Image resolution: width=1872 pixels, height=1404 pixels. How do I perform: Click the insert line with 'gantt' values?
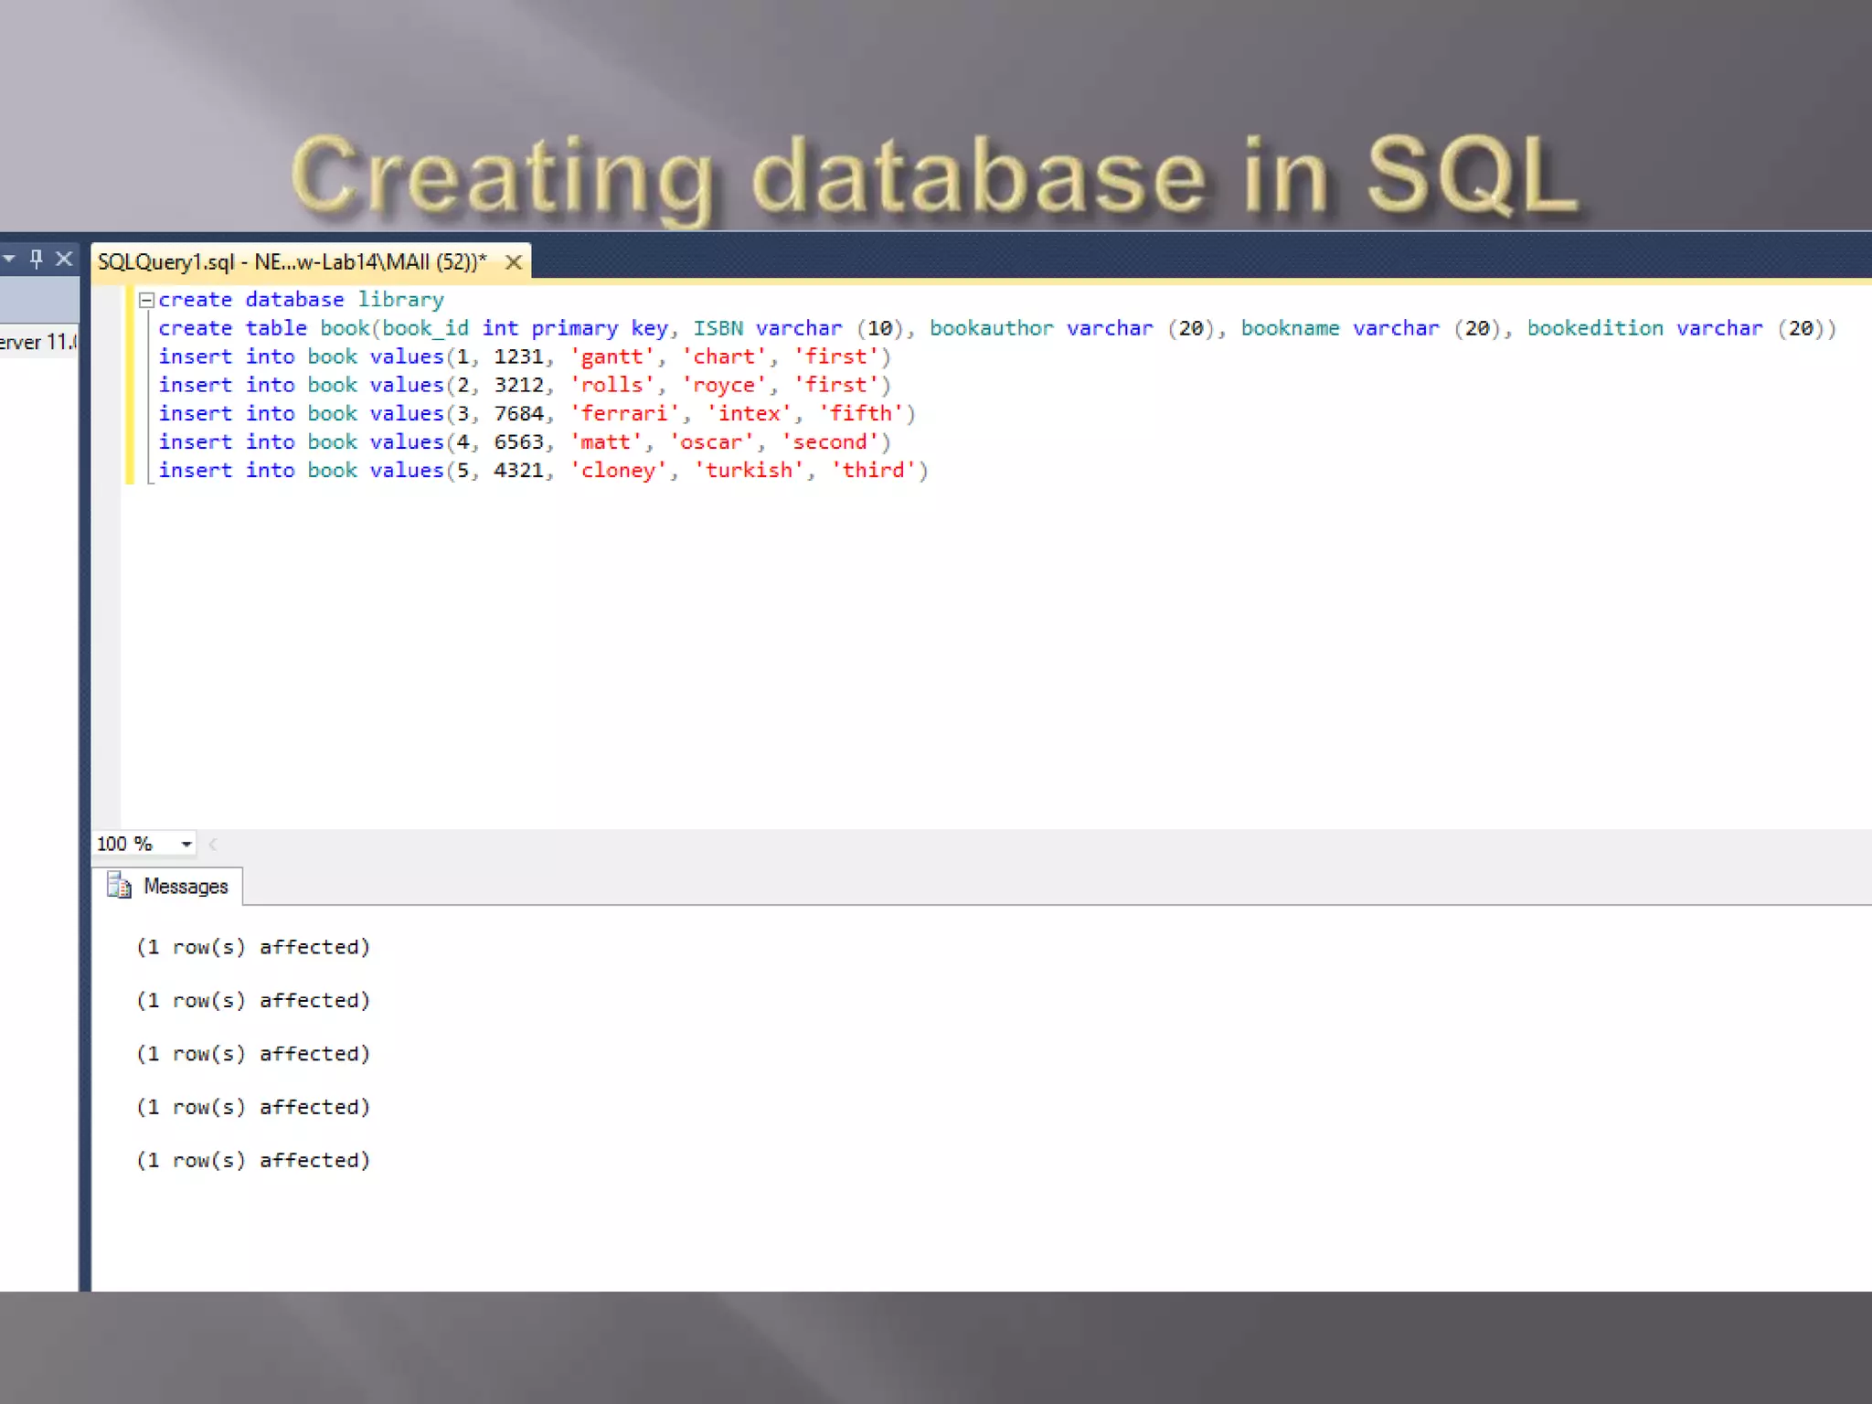(525, 356)
